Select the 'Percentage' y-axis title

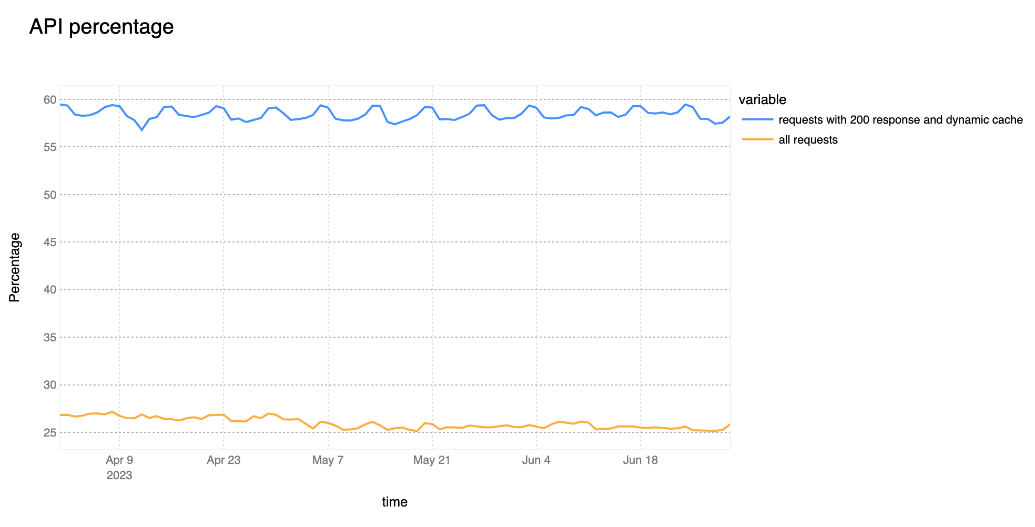point(15,267)
